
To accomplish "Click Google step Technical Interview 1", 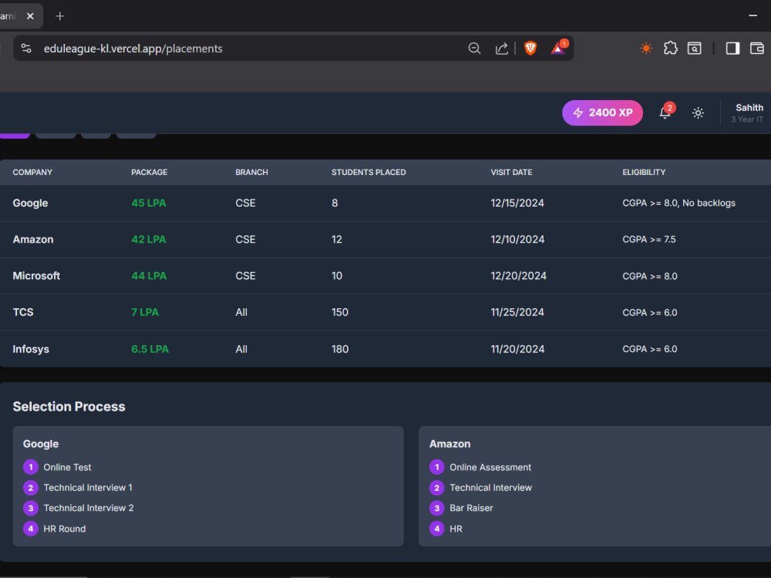I will [x=88, y=488].
